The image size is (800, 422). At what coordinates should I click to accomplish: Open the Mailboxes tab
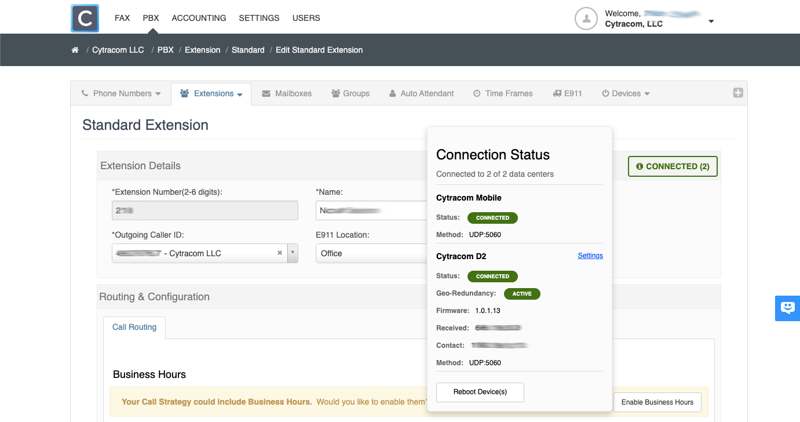pos(287,93)
